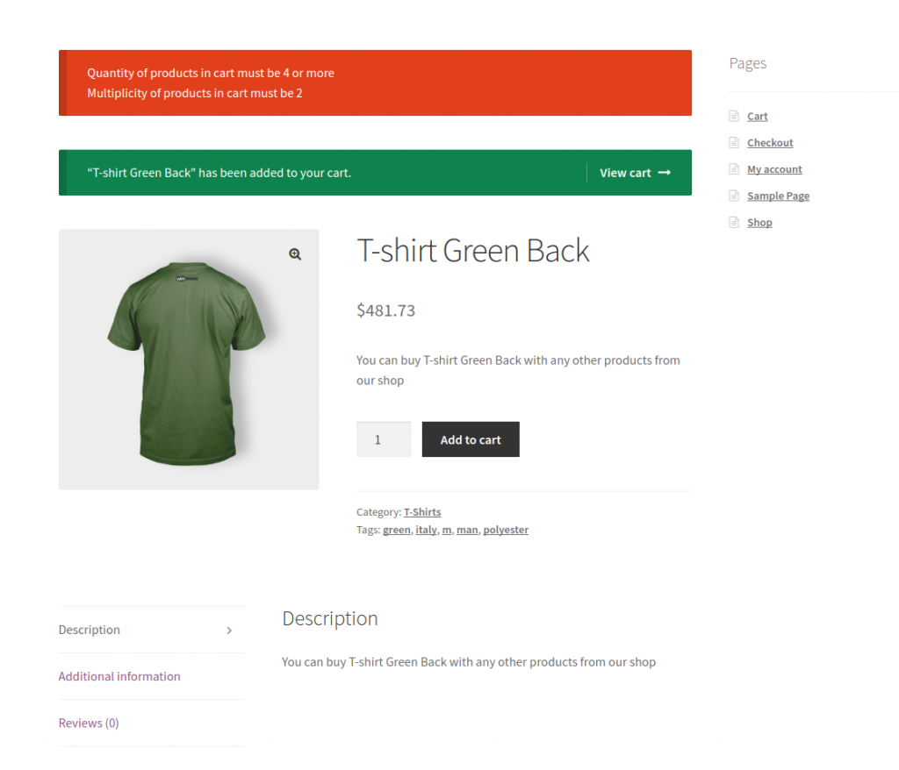Click the $481.73 price
Screen dimensions: 899x770
point(386,310)
